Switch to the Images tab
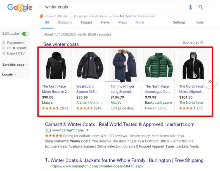 coord(87,22)
